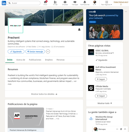Click the Probar Premium link
This screenshot has width=129, height=132.
pyautogui.click(x=121, y=3)
